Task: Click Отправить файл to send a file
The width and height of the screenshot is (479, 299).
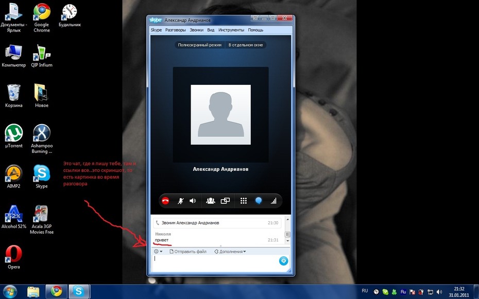Action: (x=188, y=252)
